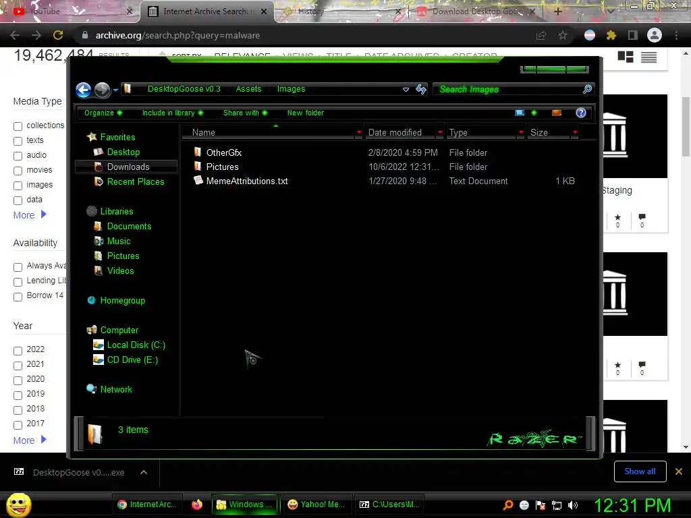Open Date modified column filter arrow

pyautogui.click(x=440, y=132)
